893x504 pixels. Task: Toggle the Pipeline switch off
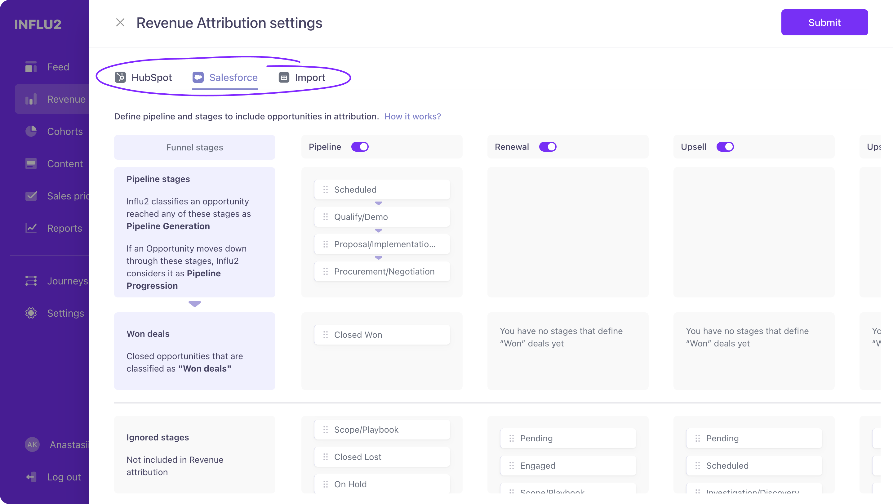359,147
